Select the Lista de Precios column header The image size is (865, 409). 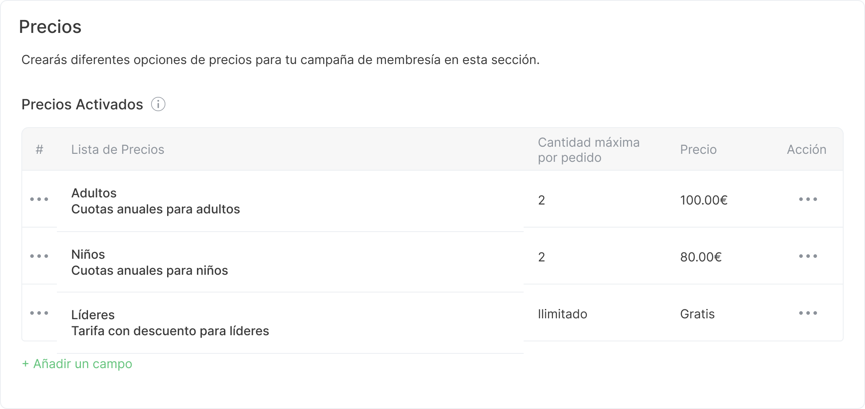coord(117,149)
